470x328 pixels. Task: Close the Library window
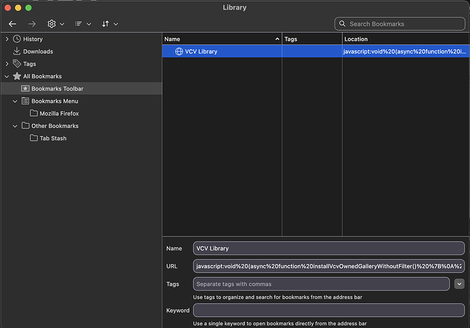pyautogui.click(x=7, y=7)
